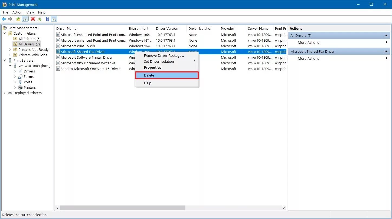Screen dimensions: 392x219
Task: Click the Export List toolbar icon
Action: (39, 19)
